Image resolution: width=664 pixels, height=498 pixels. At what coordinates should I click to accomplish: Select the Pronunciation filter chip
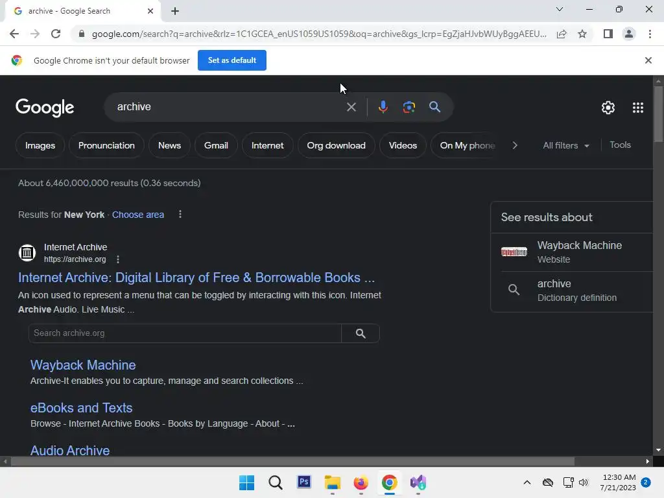(106, 145)
